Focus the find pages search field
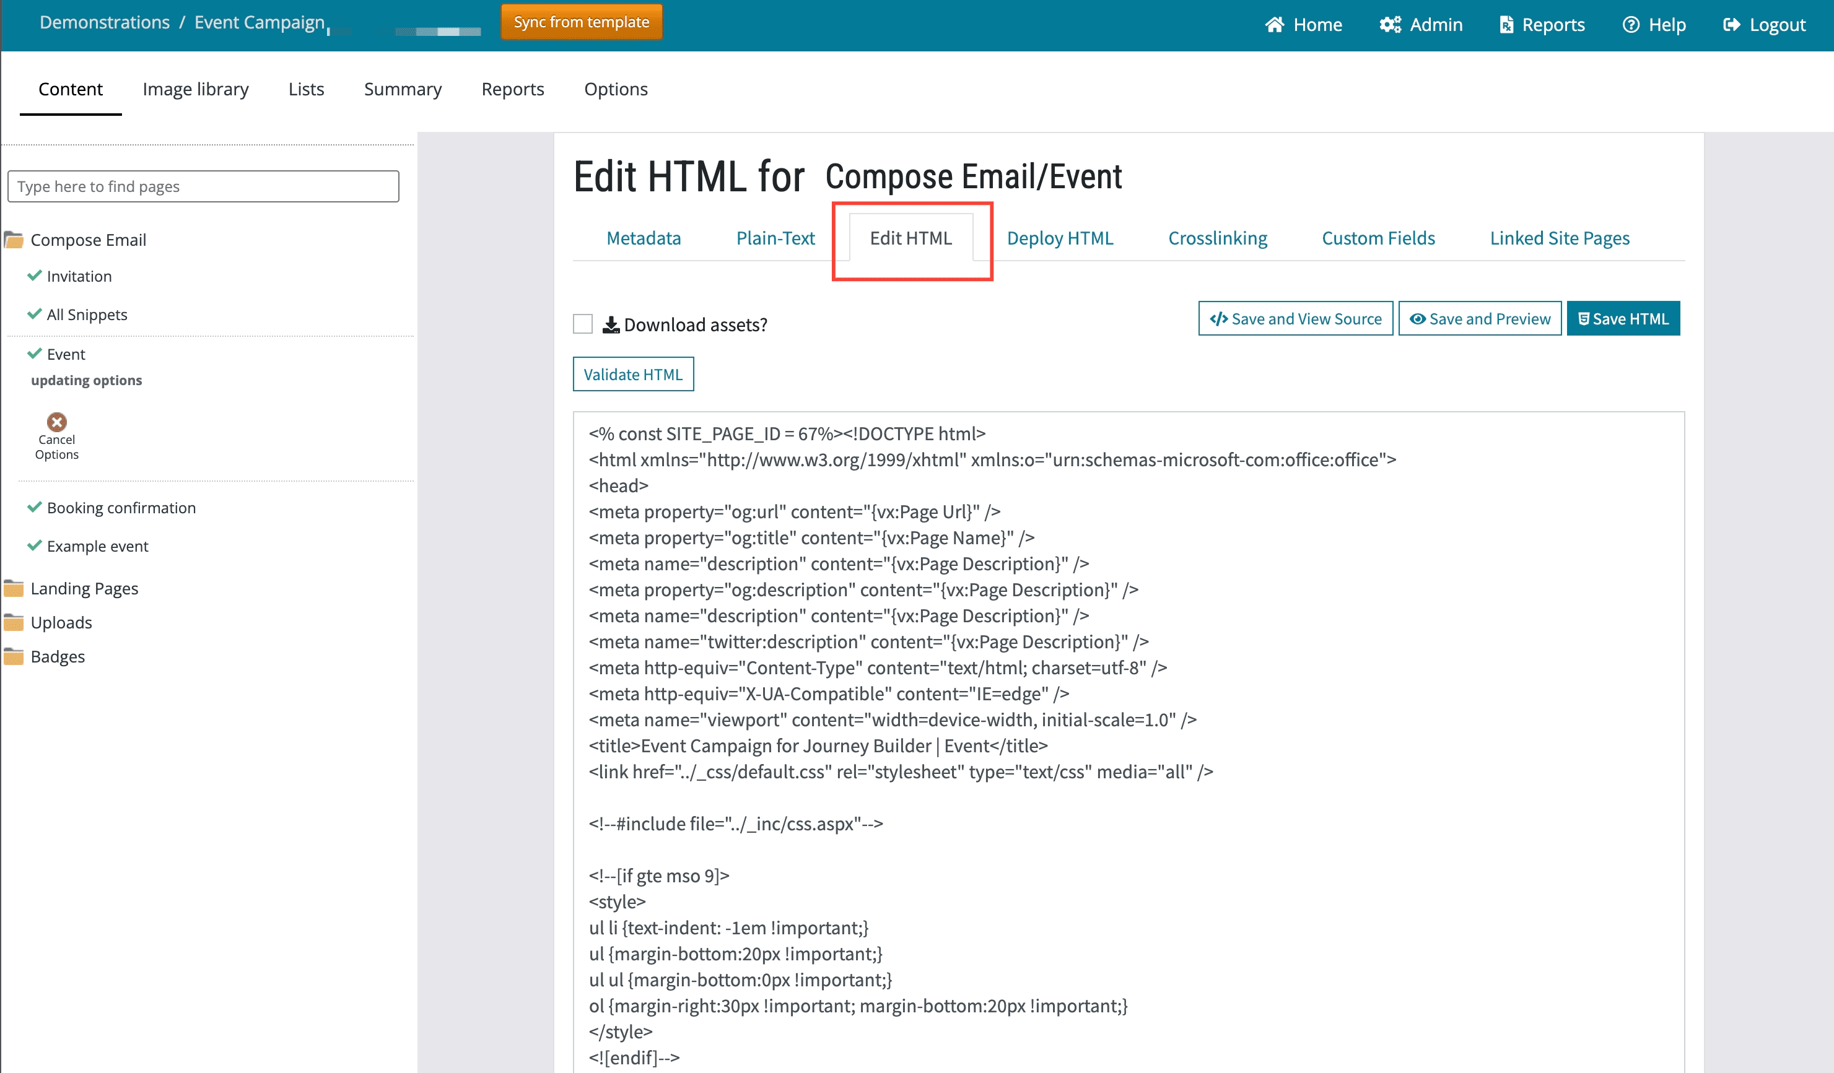Screen dimensions: 1834x1073 [x=203, y=186]
